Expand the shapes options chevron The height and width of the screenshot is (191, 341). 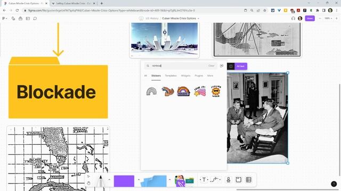tap(139, 179)
